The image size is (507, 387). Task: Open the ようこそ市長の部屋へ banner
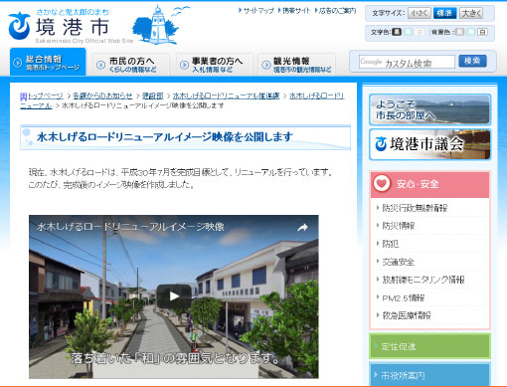(x=429, y=109)
